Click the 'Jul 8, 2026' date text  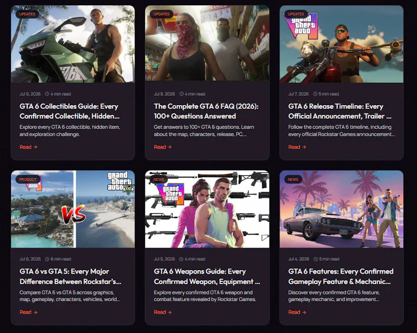click(x=164, y=94)
